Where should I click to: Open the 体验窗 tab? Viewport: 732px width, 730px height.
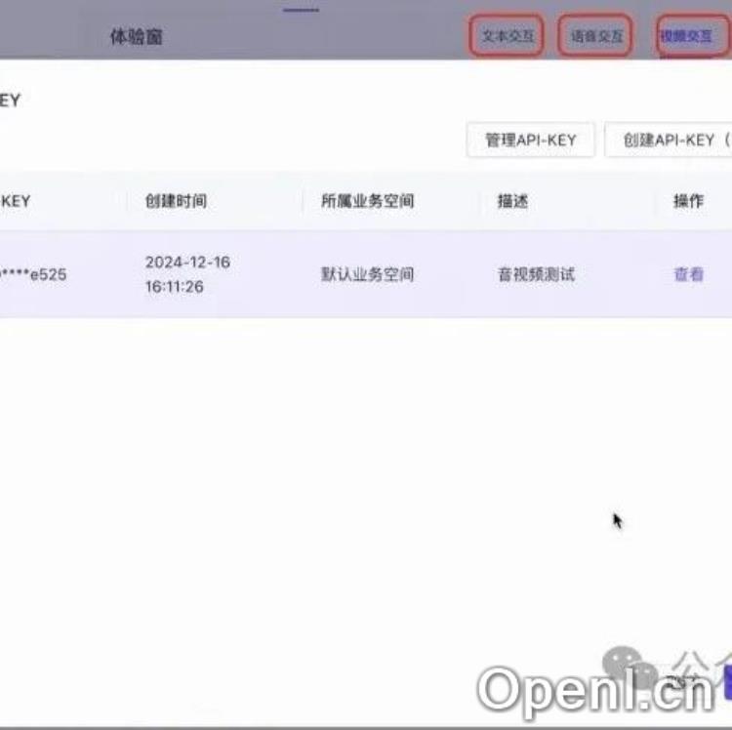click(137, 36)
